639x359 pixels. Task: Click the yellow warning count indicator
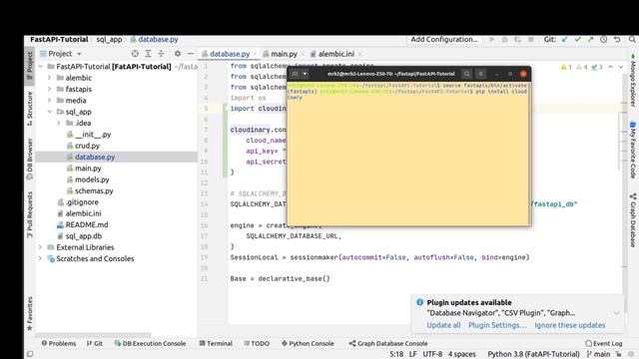click(566, 67)
